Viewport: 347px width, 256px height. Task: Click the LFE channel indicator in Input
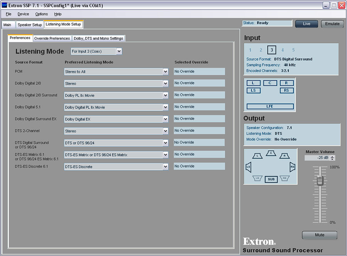click(270, 107)
